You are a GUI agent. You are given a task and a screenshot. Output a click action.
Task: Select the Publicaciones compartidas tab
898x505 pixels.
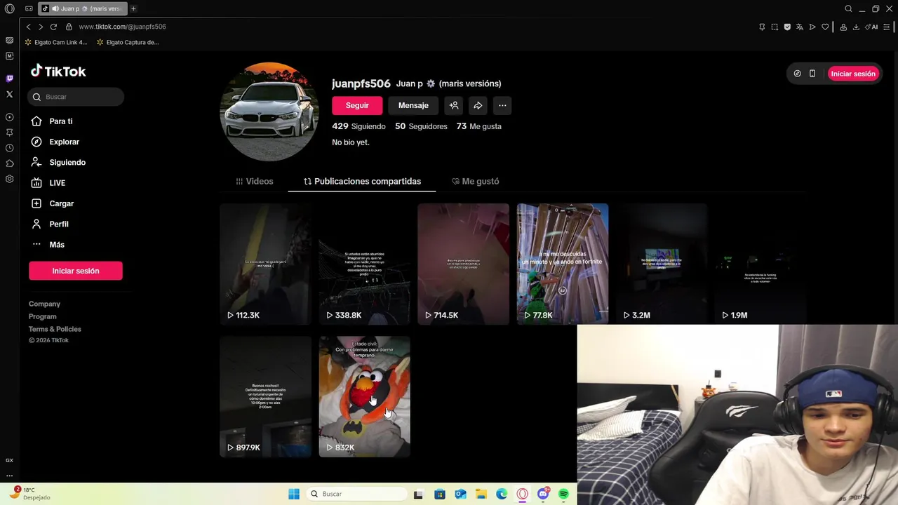[362, 181]
